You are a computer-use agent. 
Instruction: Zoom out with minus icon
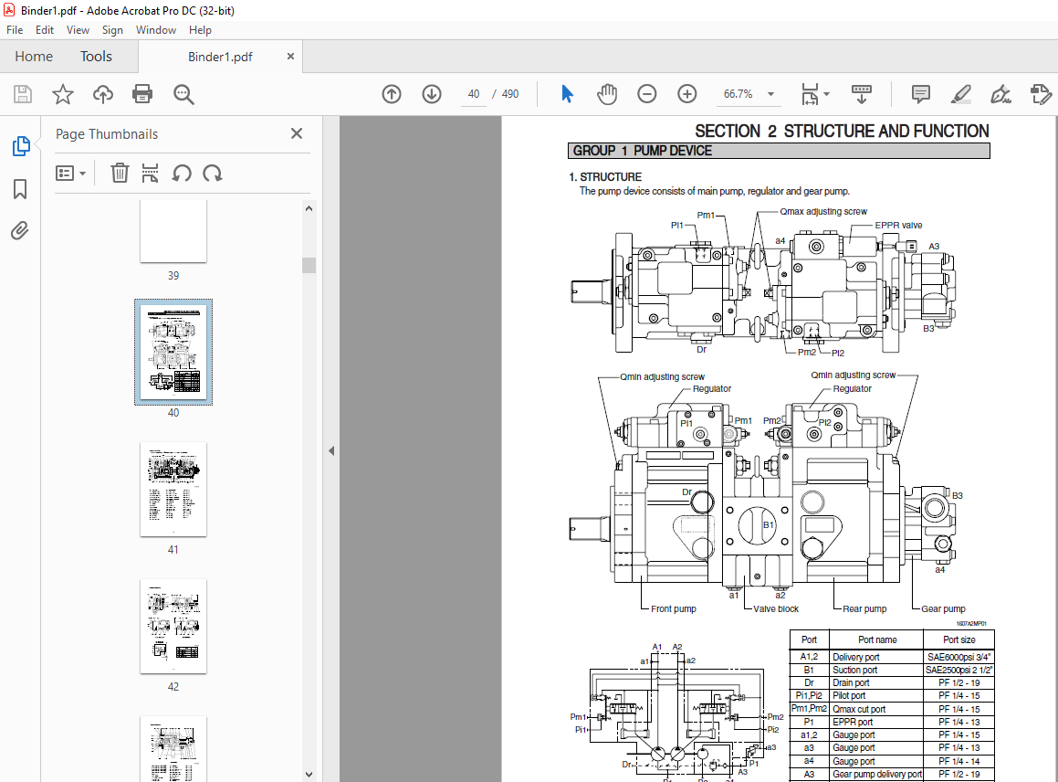click(x=646, y=94)
